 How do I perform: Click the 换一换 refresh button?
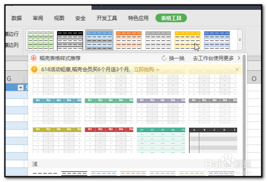[x=173, y=58]
